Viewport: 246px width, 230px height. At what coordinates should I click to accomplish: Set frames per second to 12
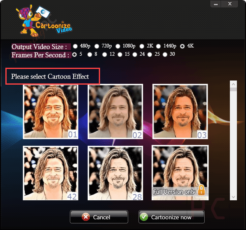pyautogui.click(x=105, y=55)
